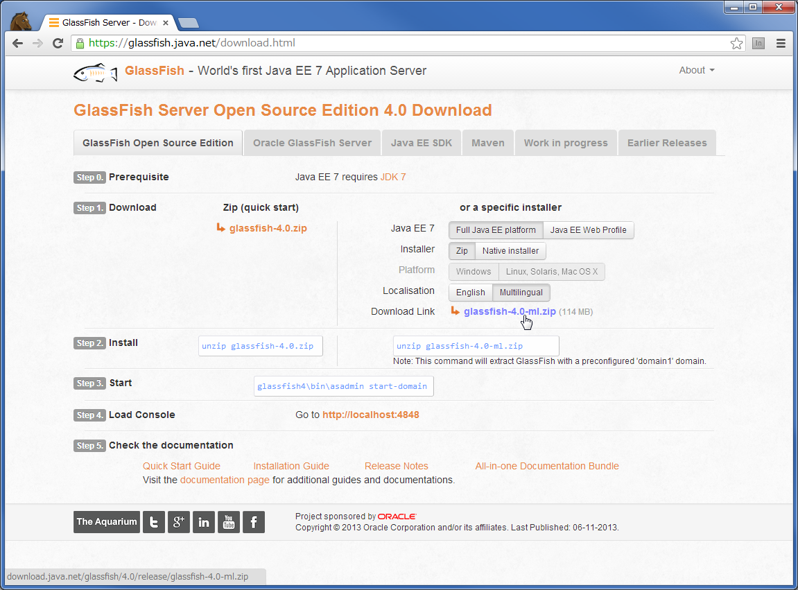This screenshot has width=798, height=590.
Task: Click the download arrow beside glassfish-4.0.zip
Action: tap(222, 227)
